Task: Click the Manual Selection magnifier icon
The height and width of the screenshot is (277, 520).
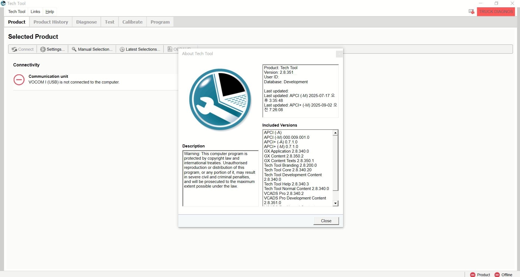Action: pos(74,49)
